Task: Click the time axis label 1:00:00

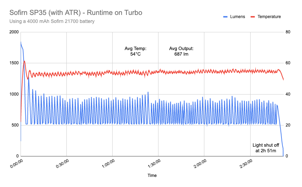Action: [x=108, y=164]
